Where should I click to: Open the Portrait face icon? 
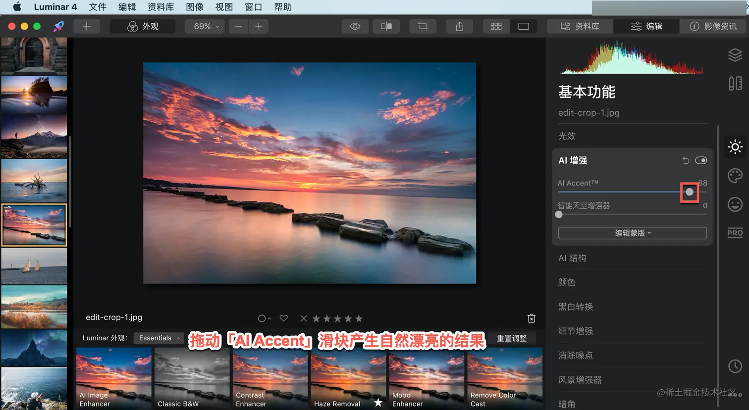pyautogui.click(x=735, y=204)
